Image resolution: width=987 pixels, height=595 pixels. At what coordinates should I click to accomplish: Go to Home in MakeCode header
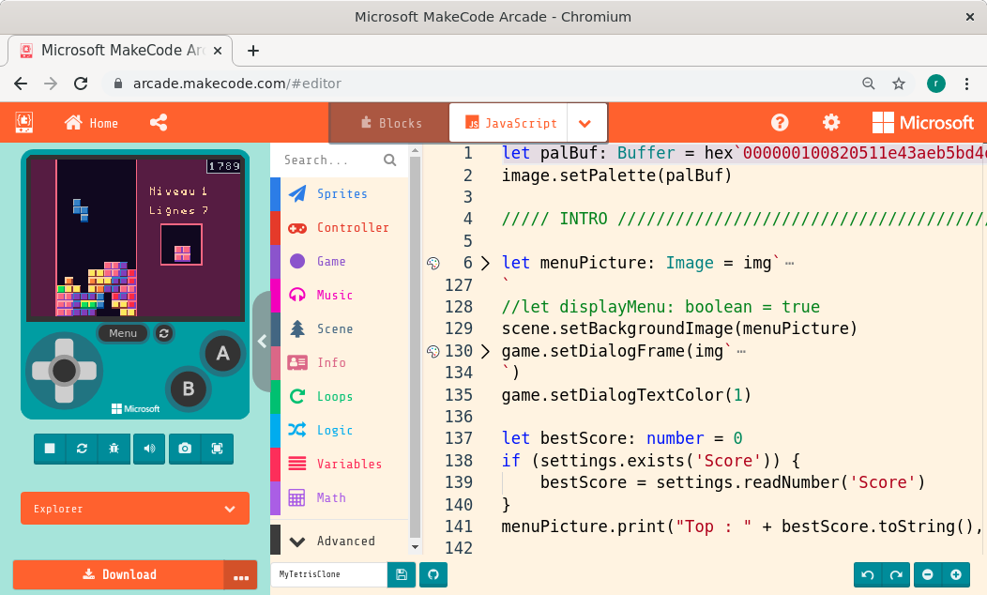click(91, 123)
